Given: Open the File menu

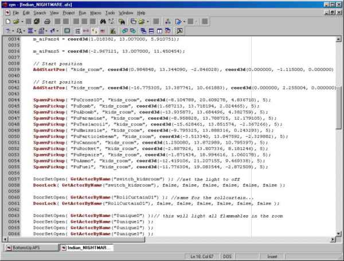Looking at the screenshot, I should pyautogui.click(x=16, y=13).
